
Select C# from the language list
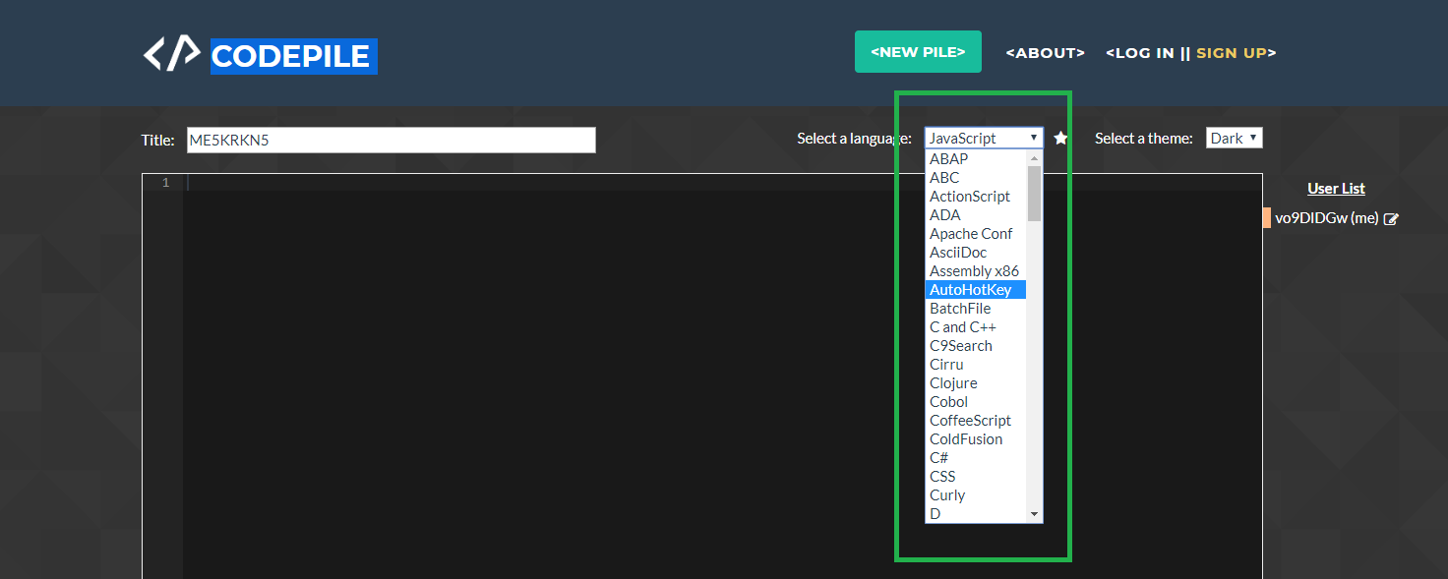(x=976, y=458)
